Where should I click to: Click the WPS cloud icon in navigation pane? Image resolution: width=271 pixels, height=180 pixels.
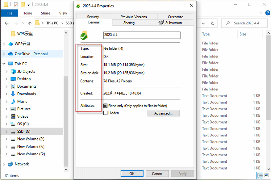click(x=11, y=44)
